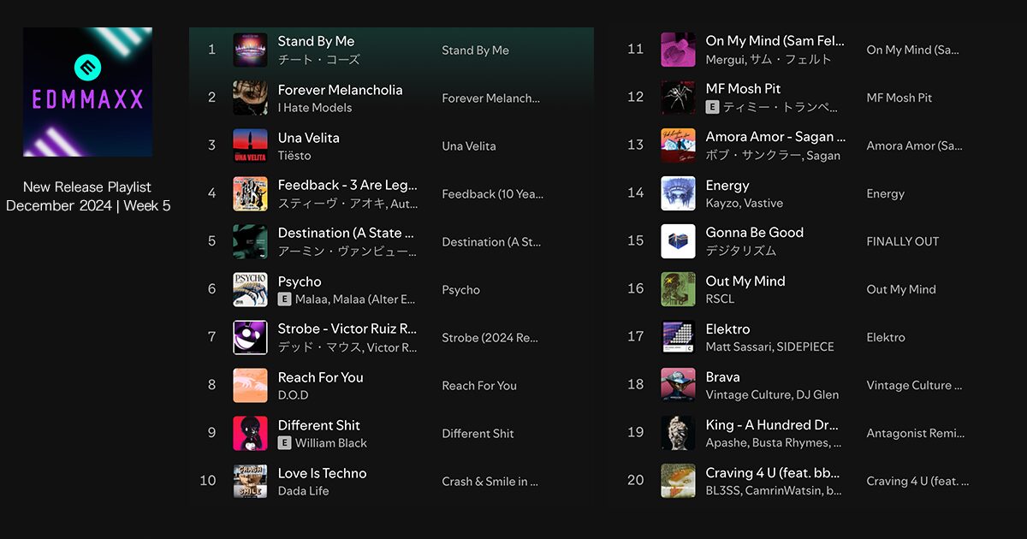This screenshot has height=539, width=1027.
Task: Click the Feedback track album art
Action: pos(250,193)
